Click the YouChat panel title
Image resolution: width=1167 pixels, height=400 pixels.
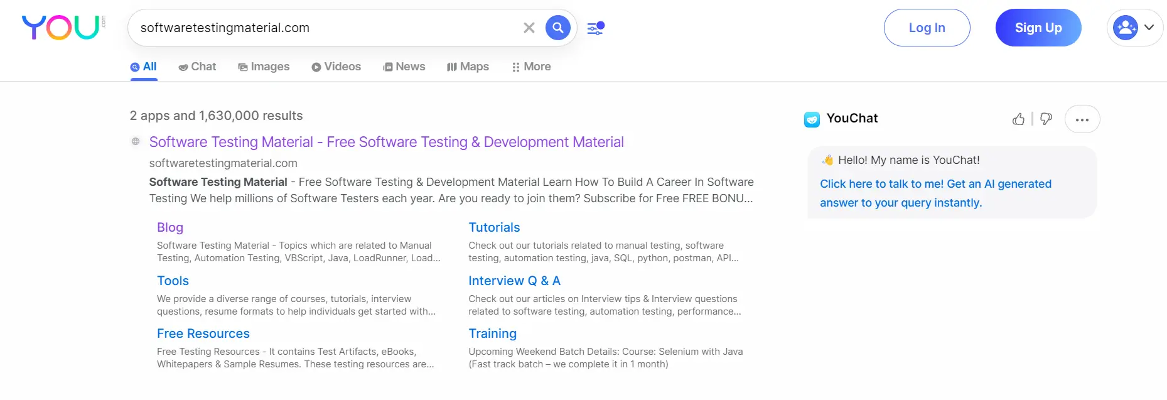coord(852,118)
